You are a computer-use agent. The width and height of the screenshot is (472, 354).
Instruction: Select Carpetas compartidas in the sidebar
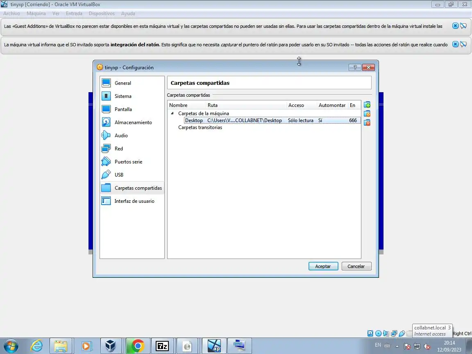click(132, 188)
